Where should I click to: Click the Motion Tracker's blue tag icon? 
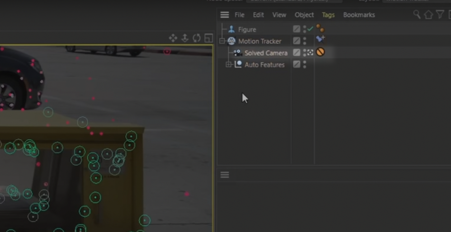pyautogui.click(x=320, y=39)
